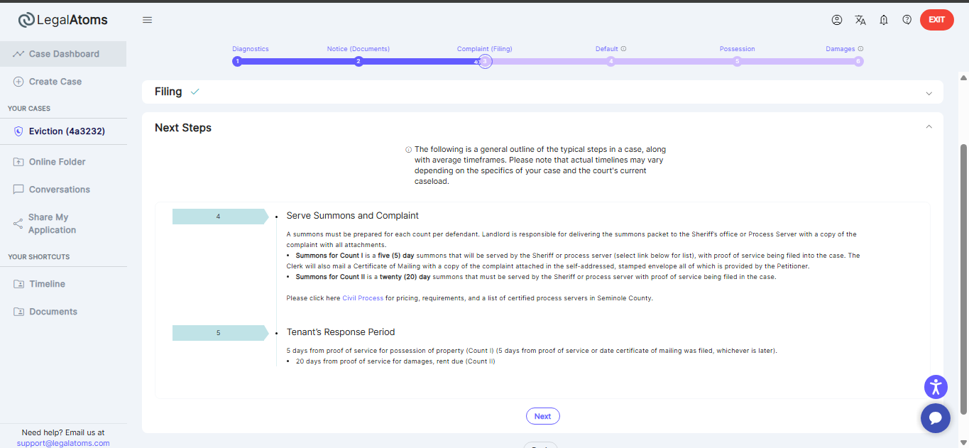Viewport: 969px width, 448px height.
Task: Go to step 2 Notice (Documents) marker
Action: point(358,62)
